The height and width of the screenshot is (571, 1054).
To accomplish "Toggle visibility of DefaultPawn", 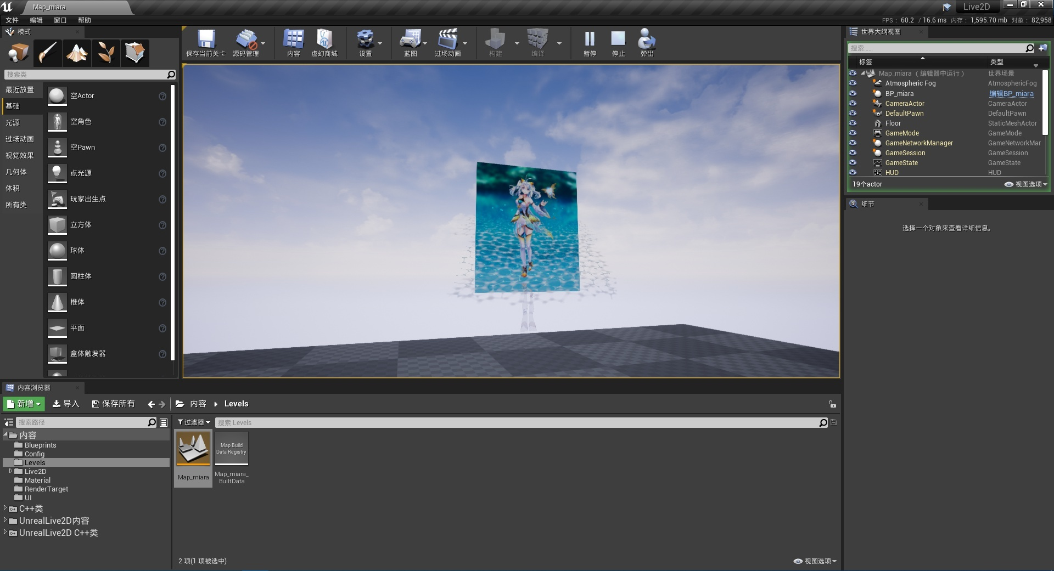I will pos(853,113).
